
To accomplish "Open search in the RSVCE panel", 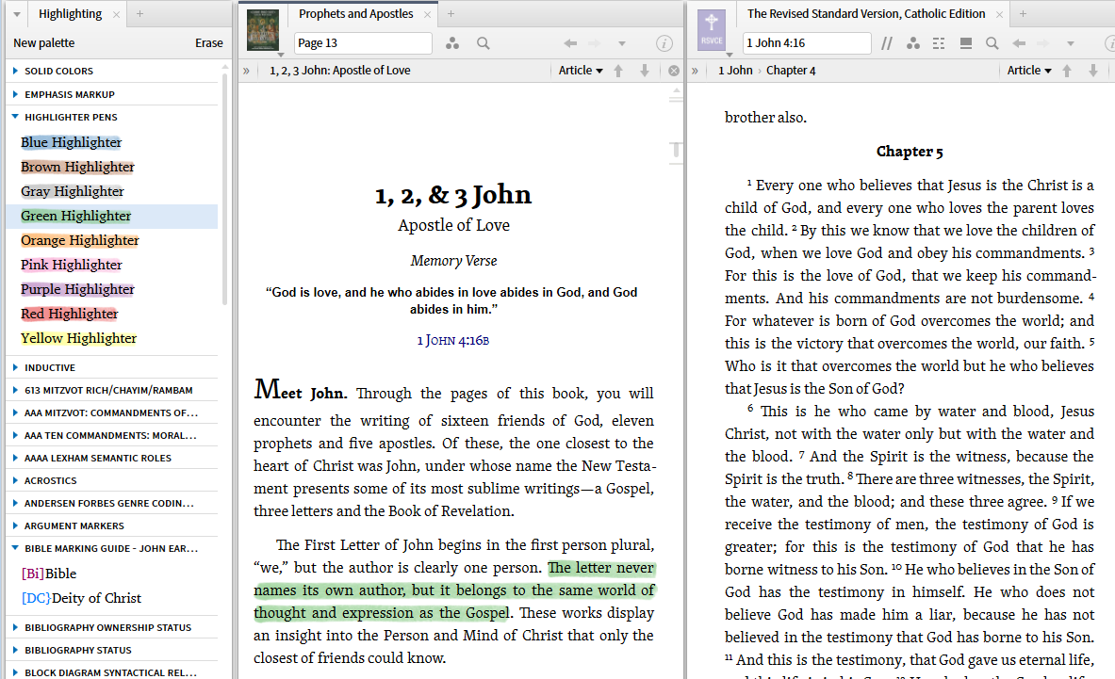I will coord(992,44).
